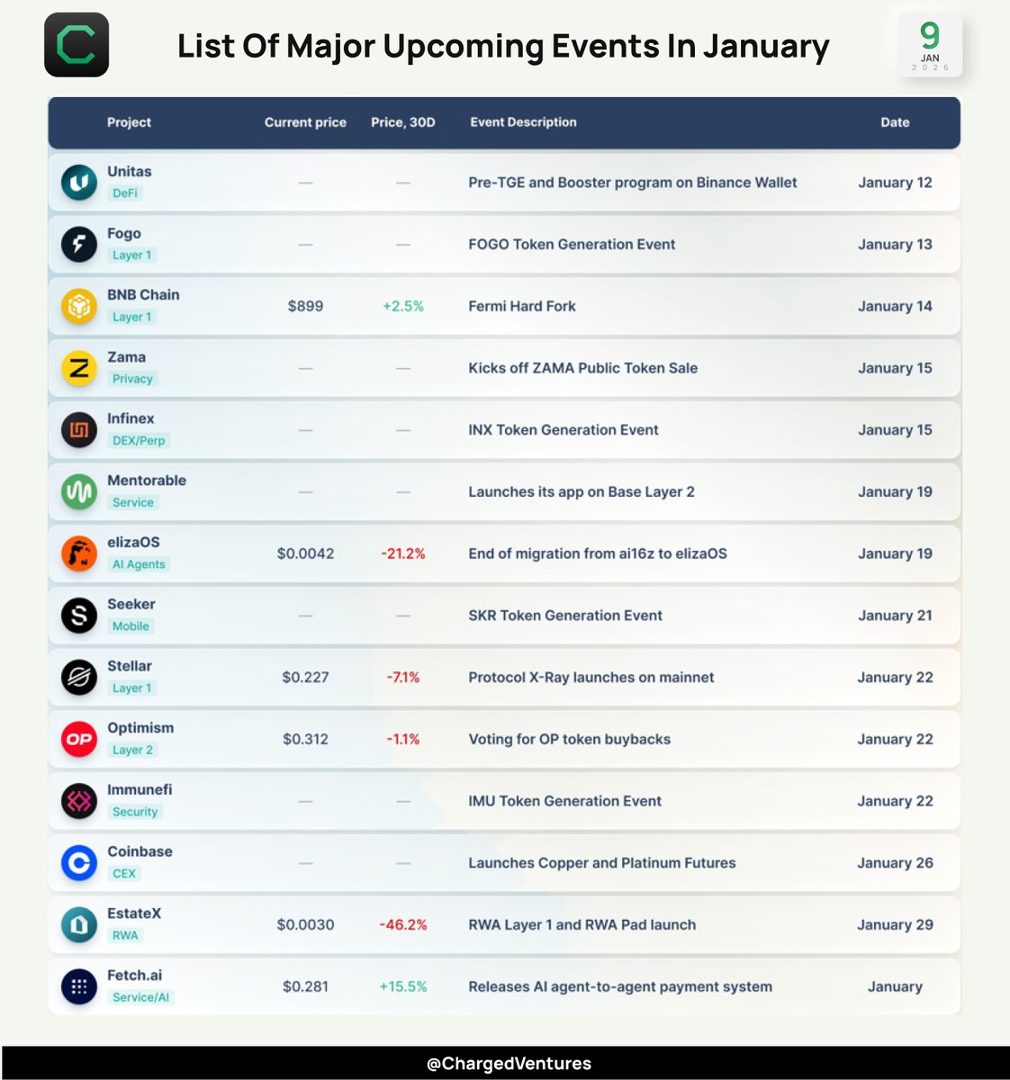
Task: Click the Project column header
Action: (129, 122)
